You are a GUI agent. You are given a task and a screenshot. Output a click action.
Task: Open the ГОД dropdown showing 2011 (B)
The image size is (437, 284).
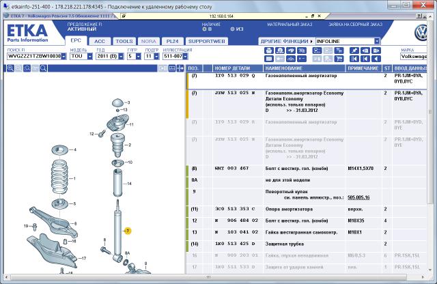tap(121, 56)
